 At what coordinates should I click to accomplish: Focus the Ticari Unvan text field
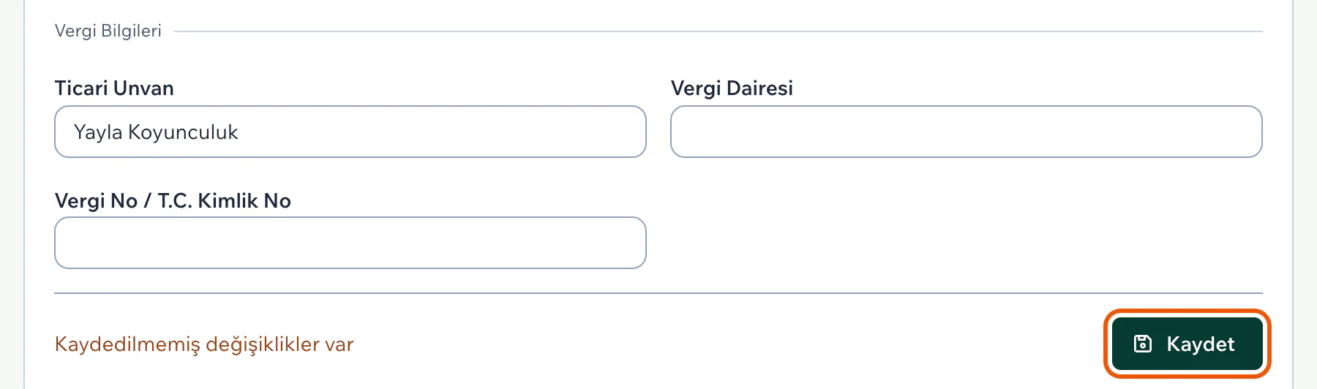[350, 132]
